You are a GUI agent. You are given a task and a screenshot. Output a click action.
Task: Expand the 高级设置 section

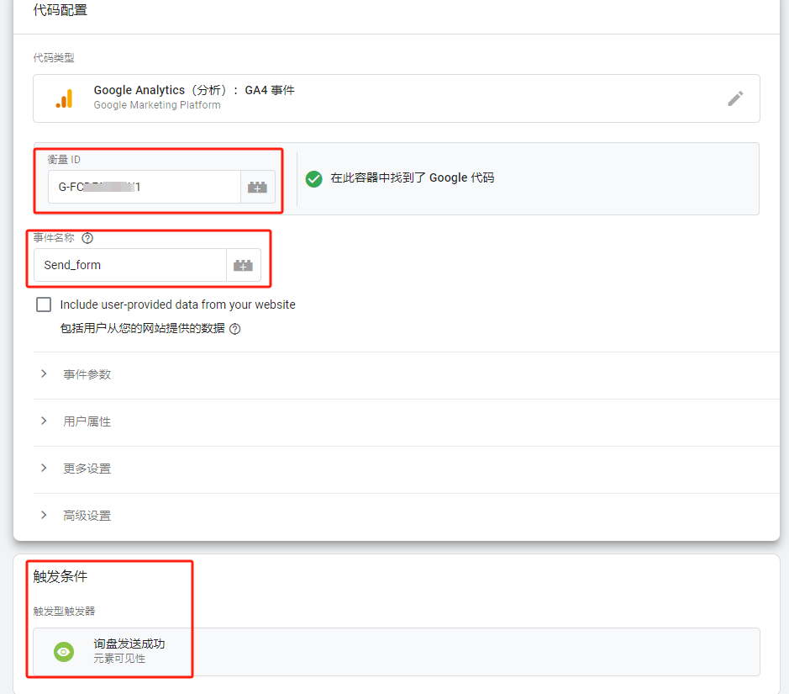pyautogui.click(x=407, y=516)
